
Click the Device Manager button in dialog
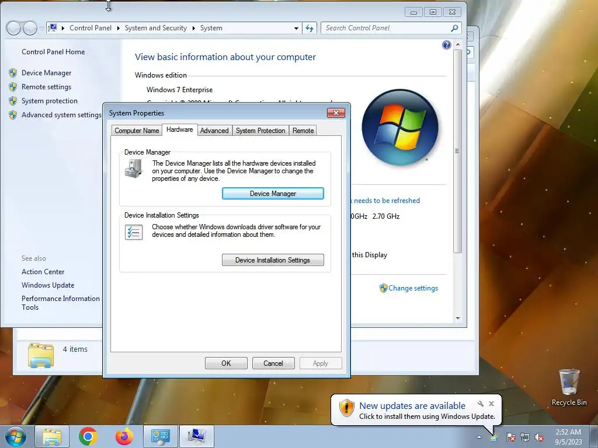coord(273,194)
